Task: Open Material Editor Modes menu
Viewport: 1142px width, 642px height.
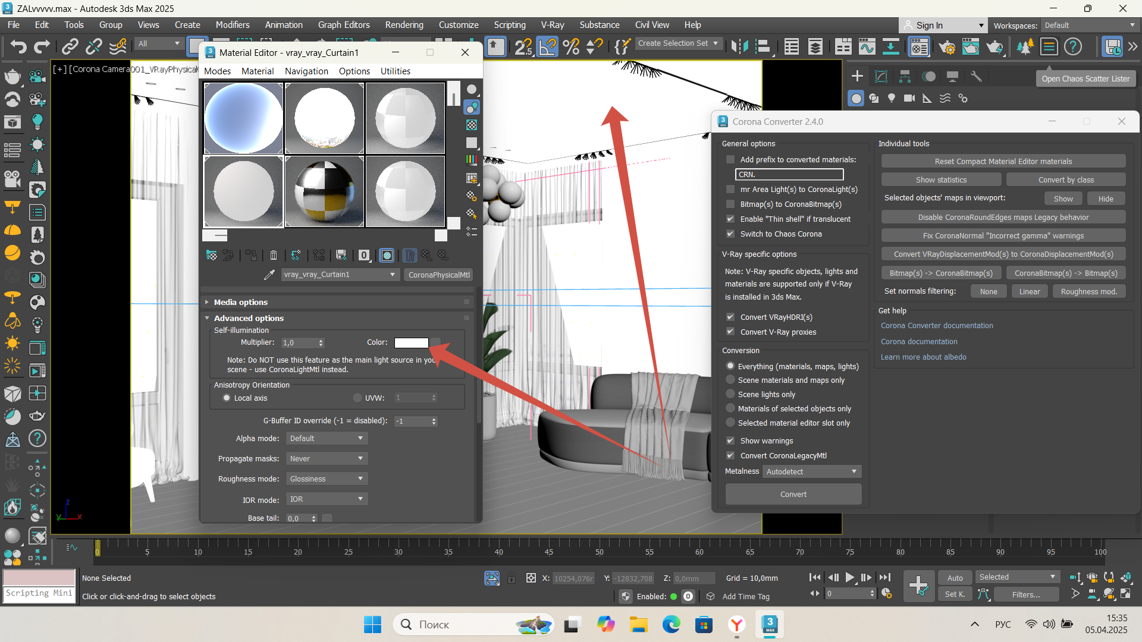Action: (x=218, y=71)
